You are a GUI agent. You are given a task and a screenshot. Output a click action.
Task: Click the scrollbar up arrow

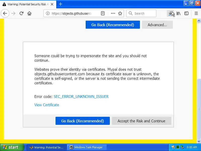click(x=199, y=21)
